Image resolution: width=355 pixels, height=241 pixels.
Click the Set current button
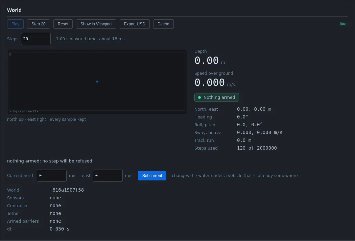tap(152, 176)
